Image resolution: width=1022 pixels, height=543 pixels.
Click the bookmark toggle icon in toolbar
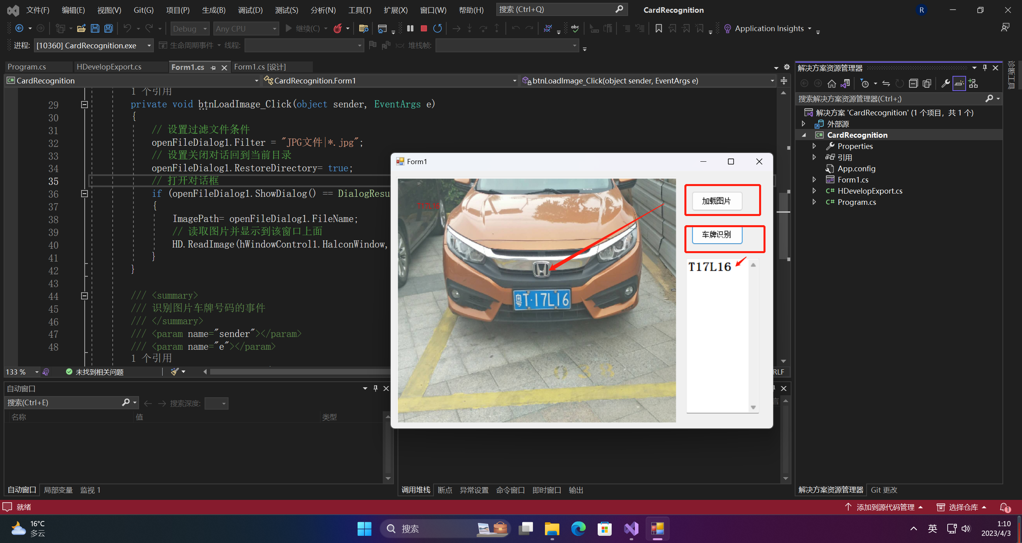click(x=659, y=28)
